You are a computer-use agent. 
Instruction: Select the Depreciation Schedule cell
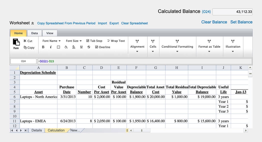click(x=38, y=72)
